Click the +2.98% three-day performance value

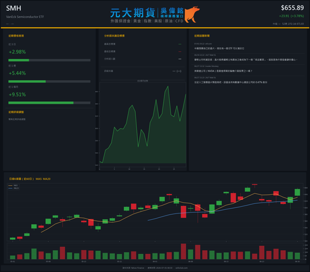[x=17, y=52]
